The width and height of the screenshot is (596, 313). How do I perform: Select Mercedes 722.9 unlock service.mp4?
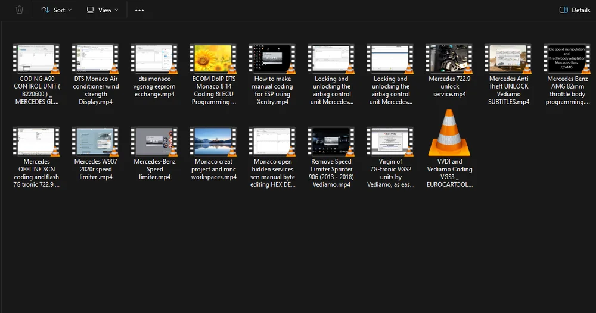(x=450, y=59)
